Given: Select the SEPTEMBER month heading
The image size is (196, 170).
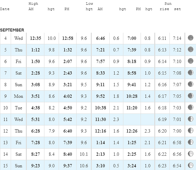Looking at the screenshot, I should (x=12, y=30).
